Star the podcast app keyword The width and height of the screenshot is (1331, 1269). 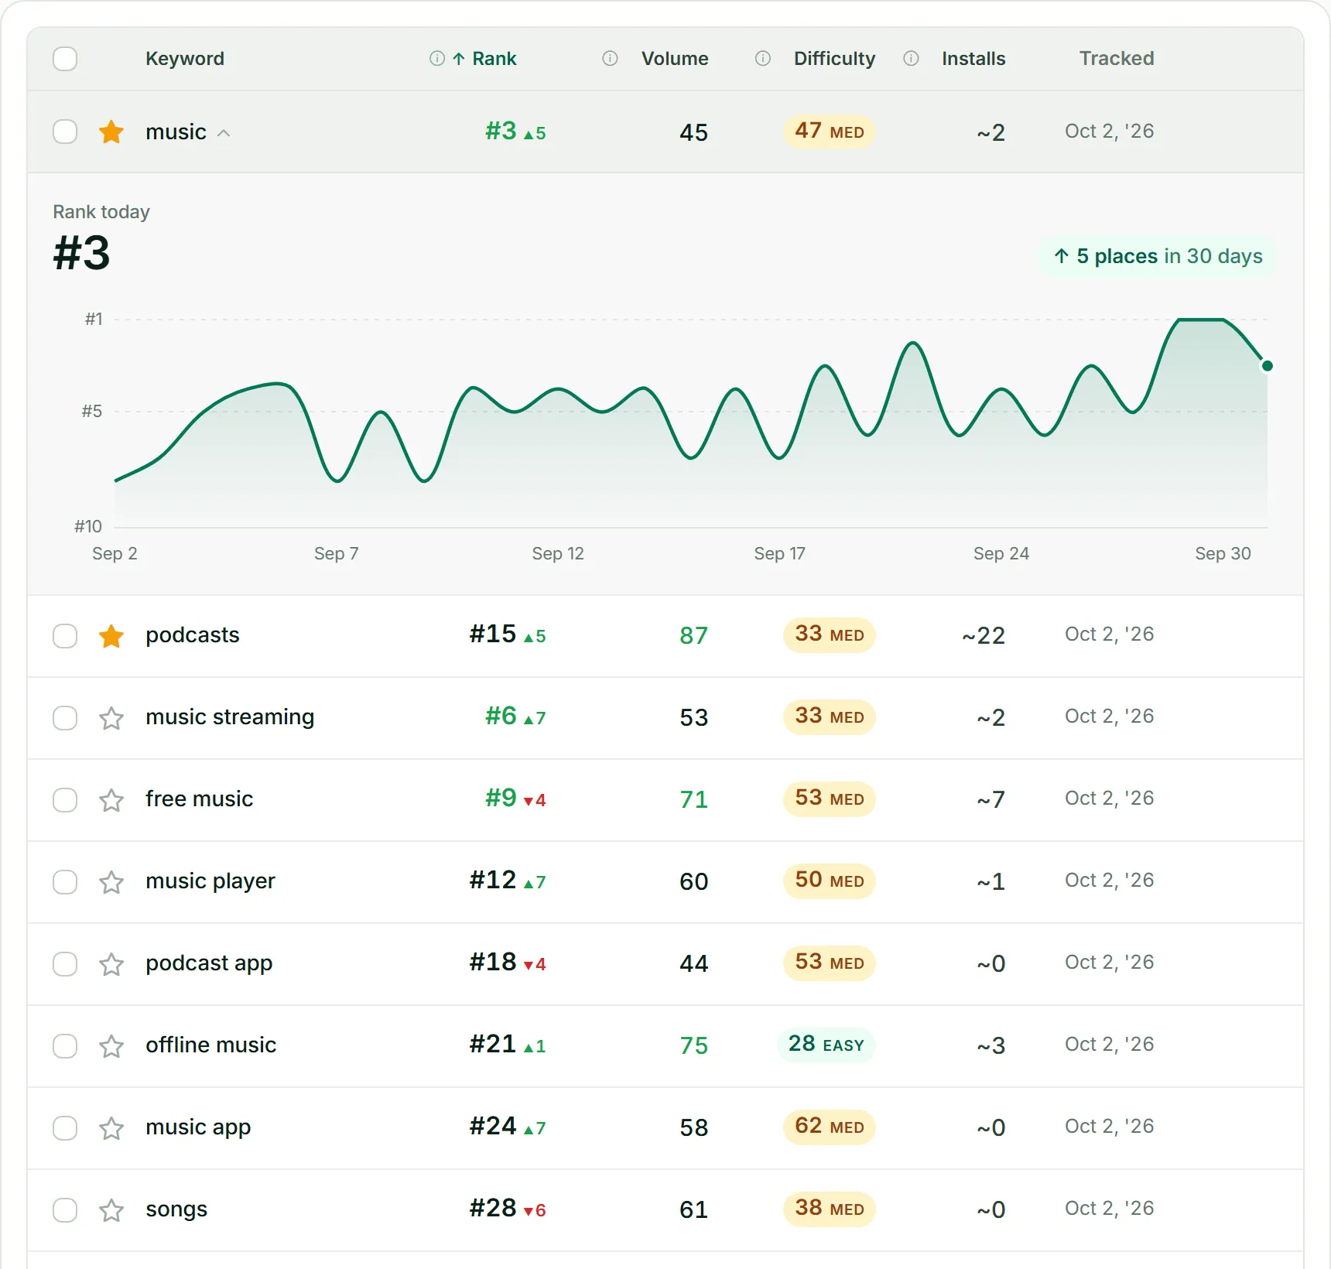pyautogui.click(x=111, y=964)
